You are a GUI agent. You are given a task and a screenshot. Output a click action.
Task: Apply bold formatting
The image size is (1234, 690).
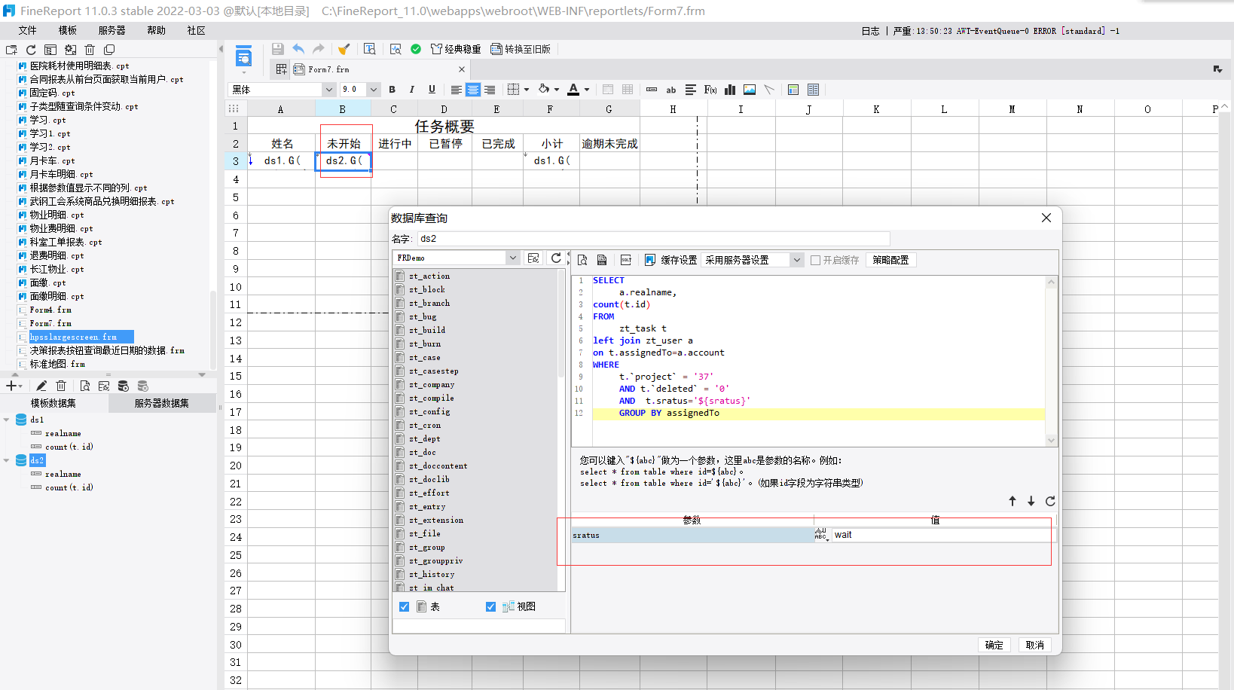pyautogui.click(x=392, y=90)
